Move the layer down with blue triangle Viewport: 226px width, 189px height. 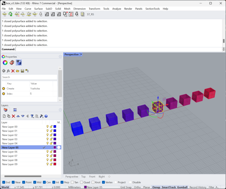tap(23, 116)
